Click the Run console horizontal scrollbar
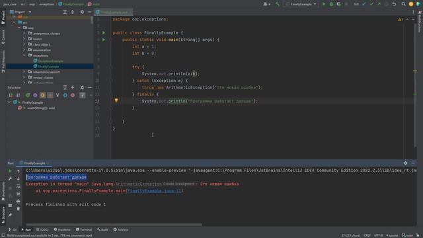 (x=114, y=225)
